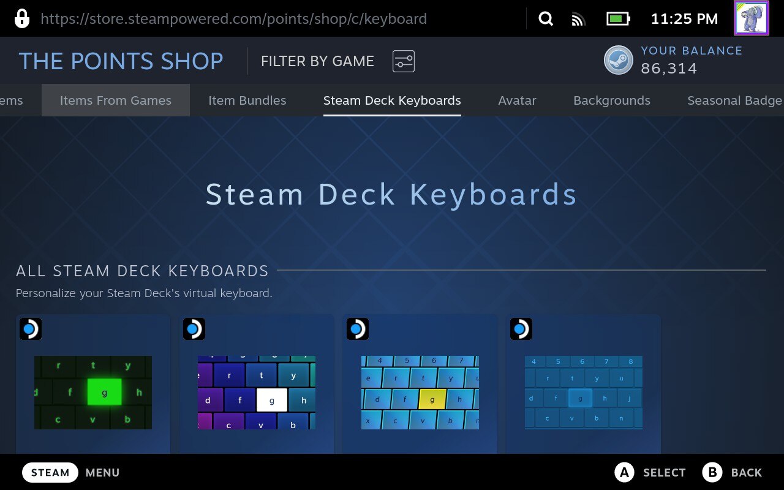Click the Your Balance label
Screen dimensions: 784x490
click(692, 51)
